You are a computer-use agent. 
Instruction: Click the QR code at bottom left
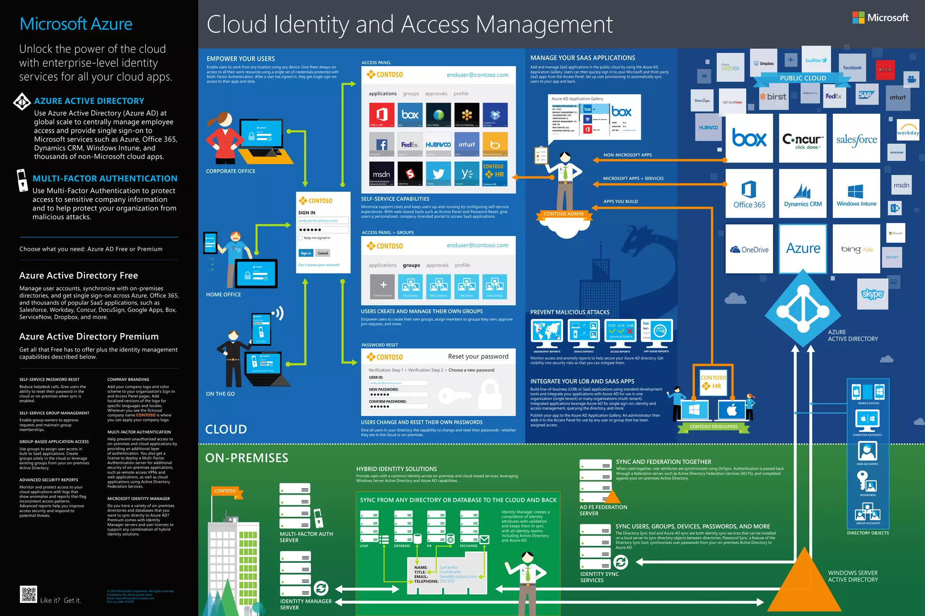[x=28, y=594]
